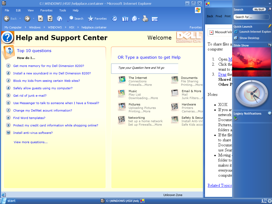Click the 'Search for ...' sidebar field
272x204 pixels.
coord(252,17)
